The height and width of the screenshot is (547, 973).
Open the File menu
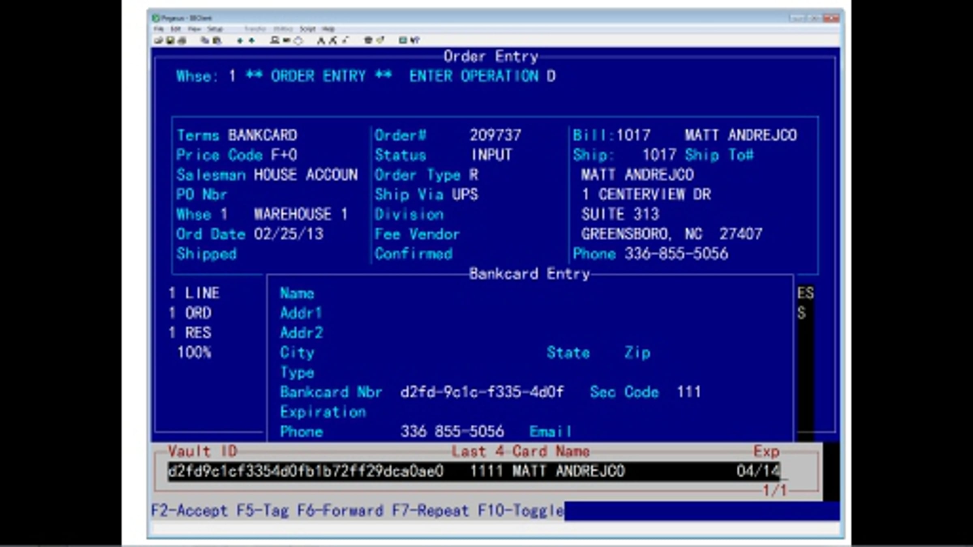coord(158,29)
